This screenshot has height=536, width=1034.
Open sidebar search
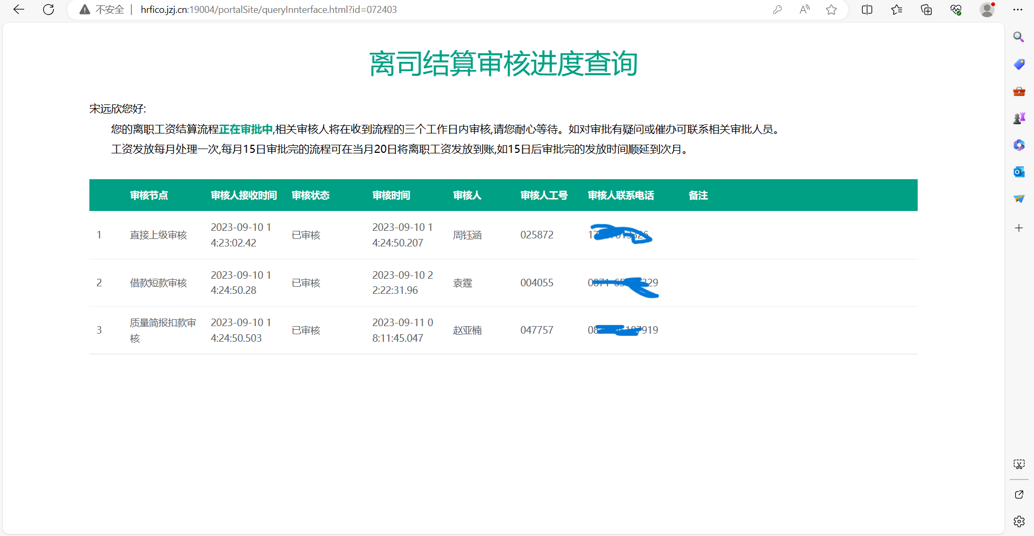coord(1018,37)
